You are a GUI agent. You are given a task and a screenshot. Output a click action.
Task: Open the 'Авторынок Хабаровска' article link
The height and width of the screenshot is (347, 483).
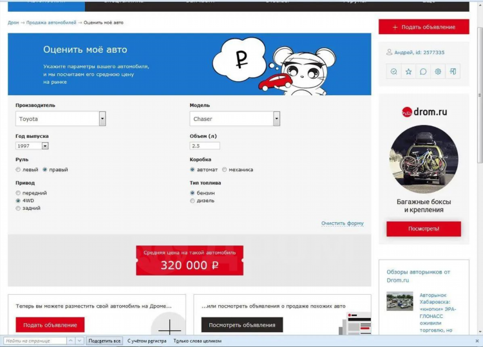pos(437,312)
